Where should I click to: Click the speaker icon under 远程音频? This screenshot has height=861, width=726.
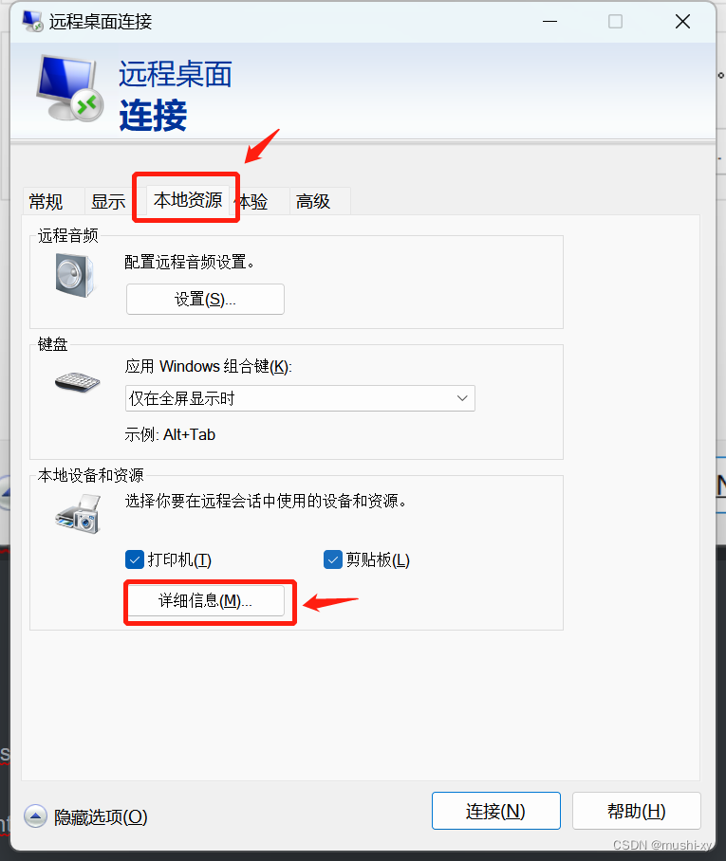point(75,275)
